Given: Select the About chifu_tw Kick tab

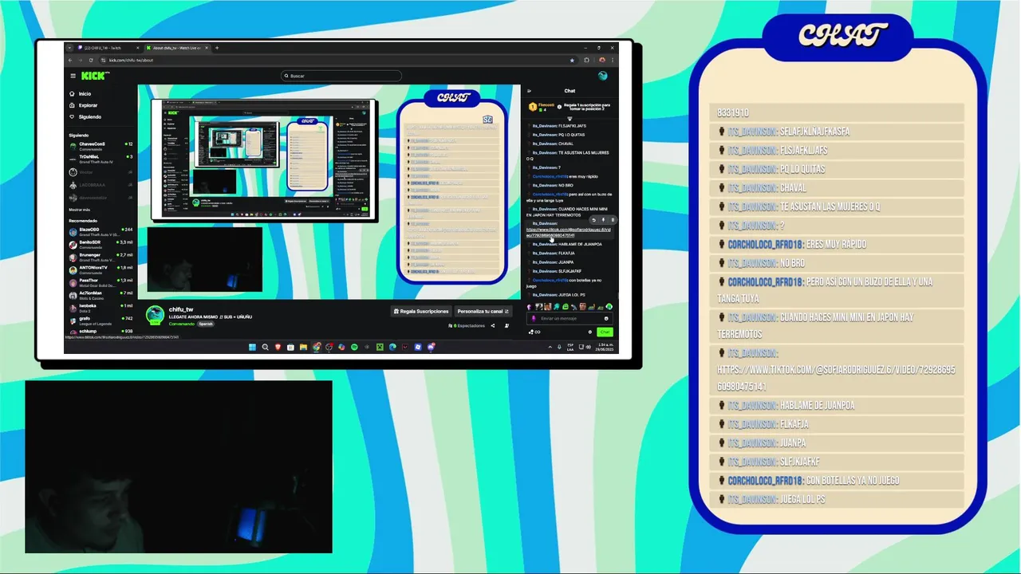Looking at the screenshot, I should click(x=177, y=48).
